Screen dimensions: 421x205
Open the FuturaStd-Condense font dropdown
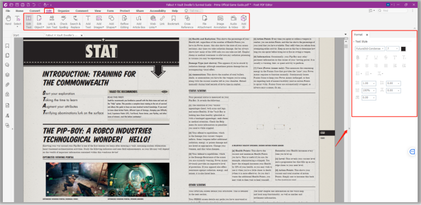pyautogui.click(x=370, y=49)
